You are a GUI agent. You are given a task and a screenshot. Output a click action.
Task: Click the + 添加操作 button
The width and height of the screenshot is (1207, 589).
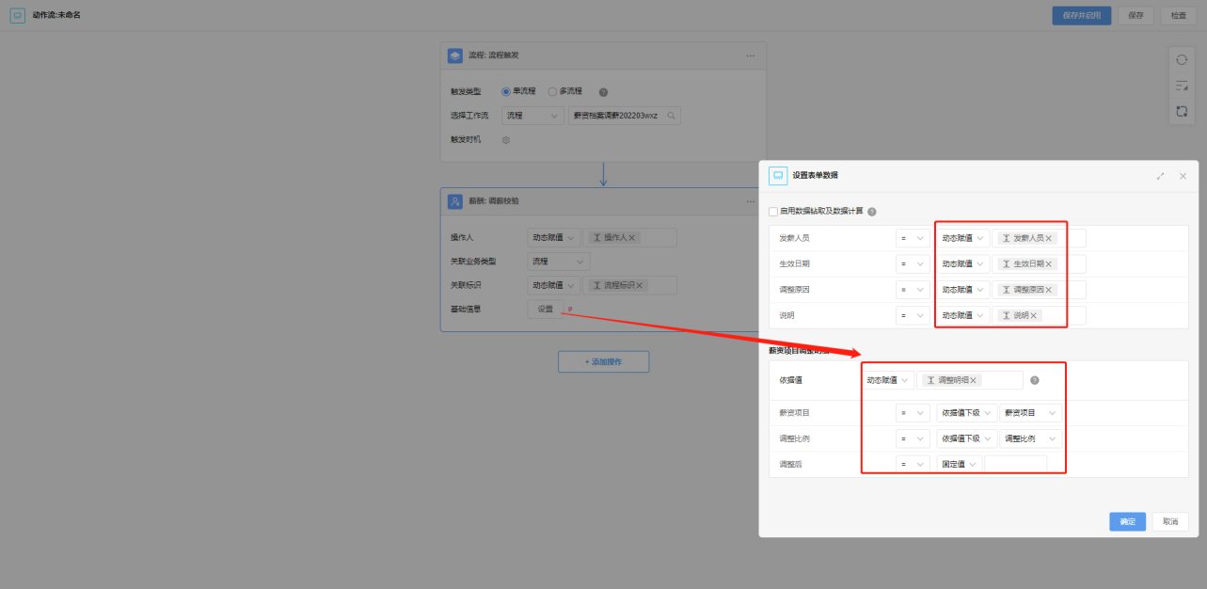click(x=603, y=361)
